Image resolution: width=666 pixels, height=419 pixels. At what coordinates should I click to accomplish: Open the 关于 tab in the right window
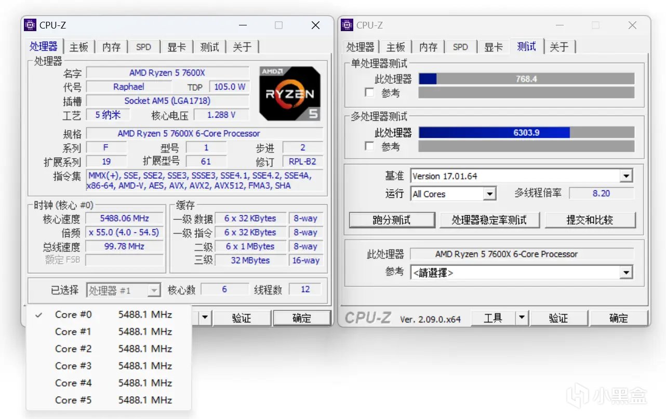point(559,47)
